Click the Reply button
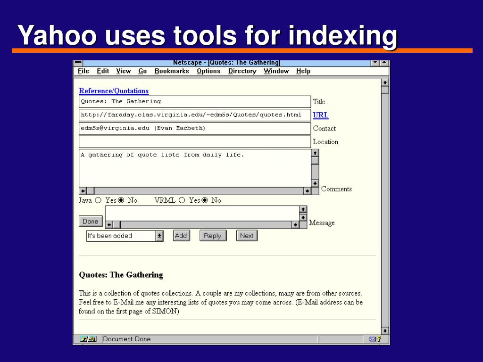Viewport: 483px width, 362px height. click(213, 236)
